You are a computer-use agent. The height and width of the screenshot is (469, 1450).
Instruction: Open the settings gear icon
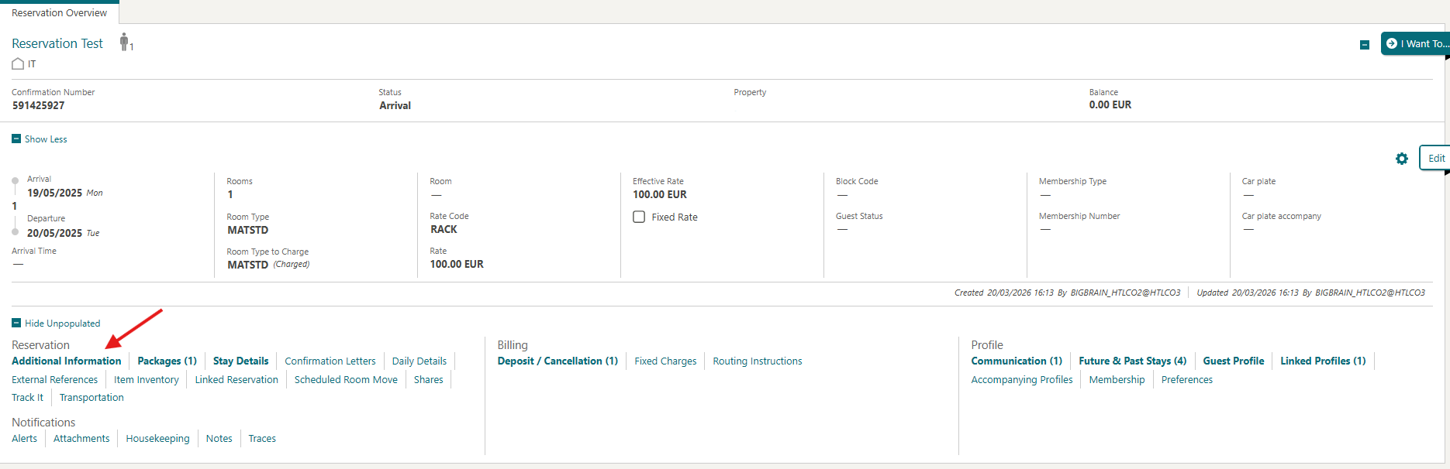[1401, 159]
